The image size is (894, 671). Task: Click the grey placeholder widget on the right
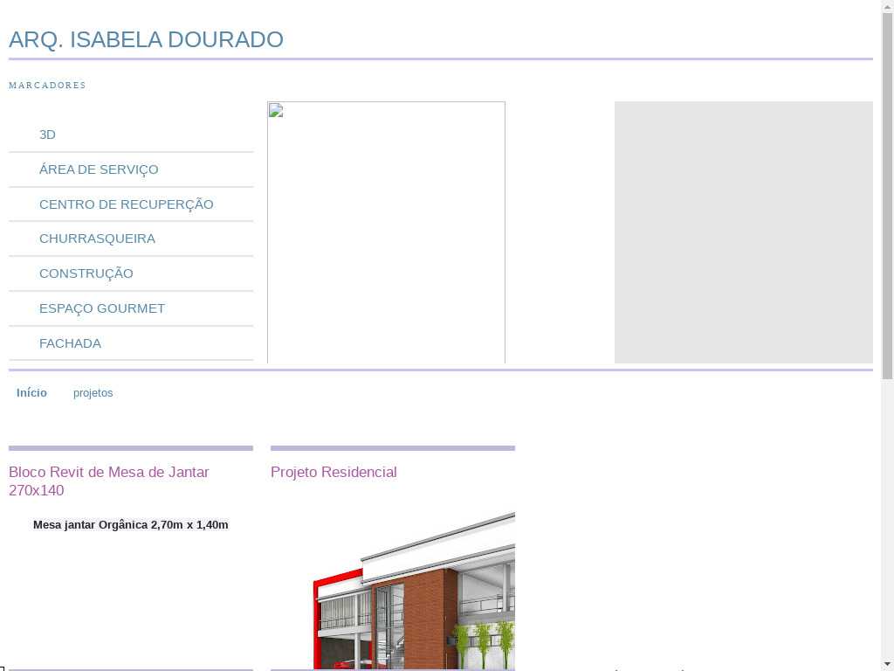(744, 232)
